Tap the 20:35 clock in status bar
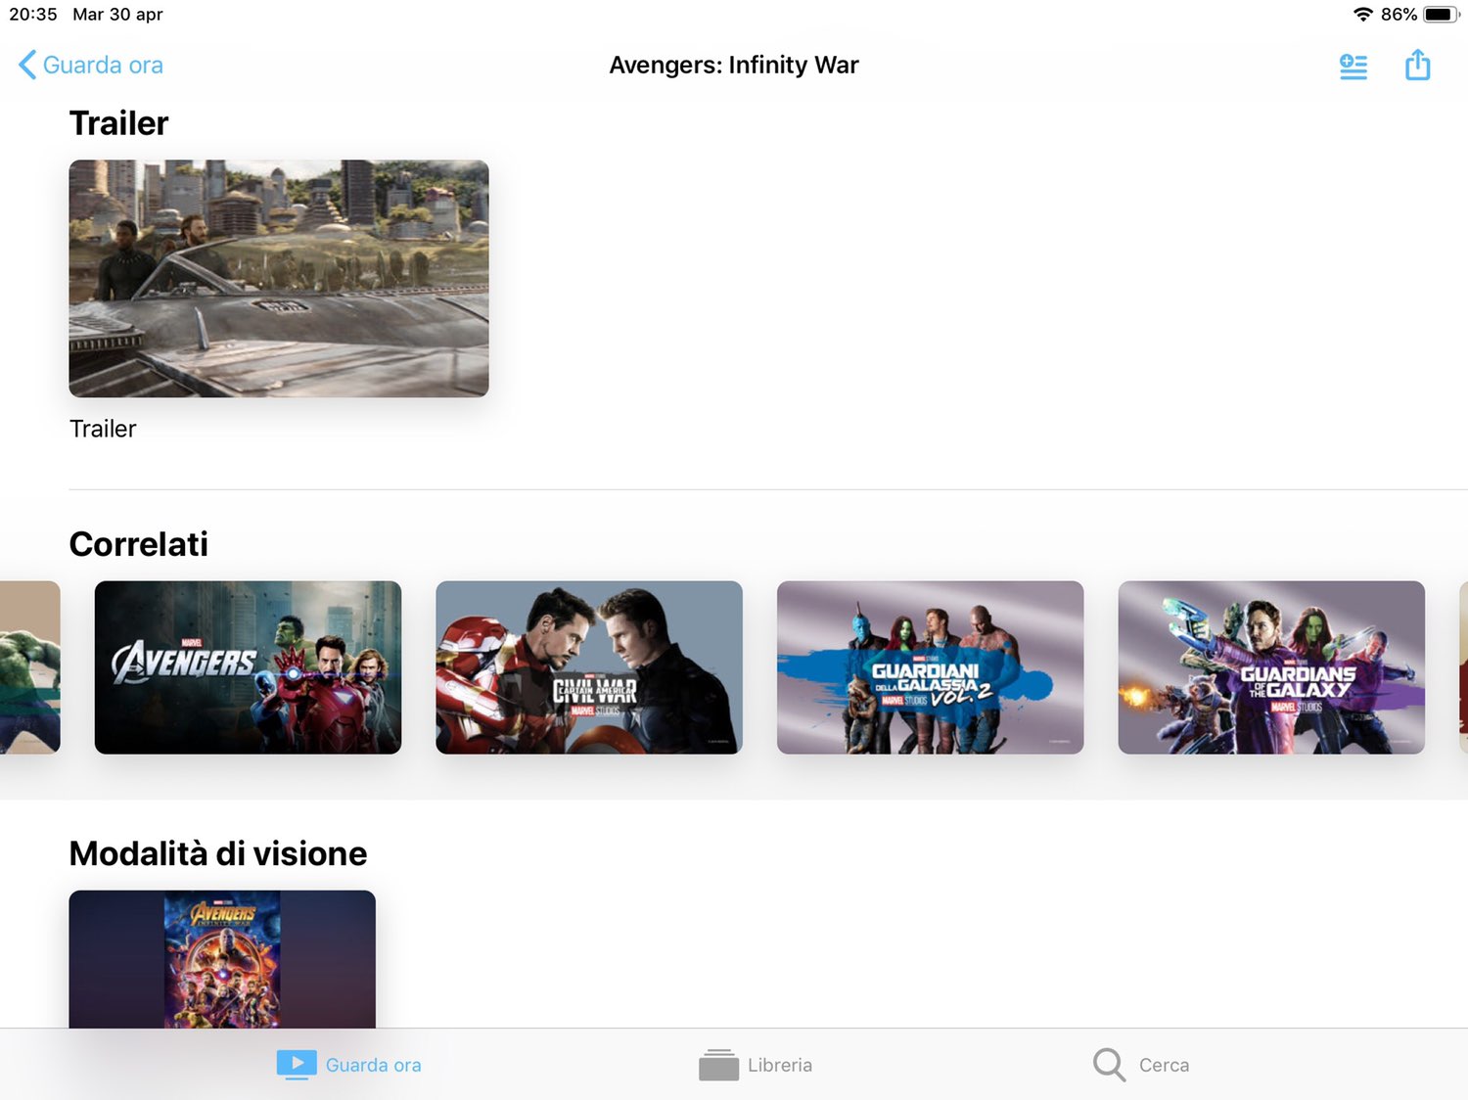Viewport: 1468px width, 1100px height. coord(33,14)
